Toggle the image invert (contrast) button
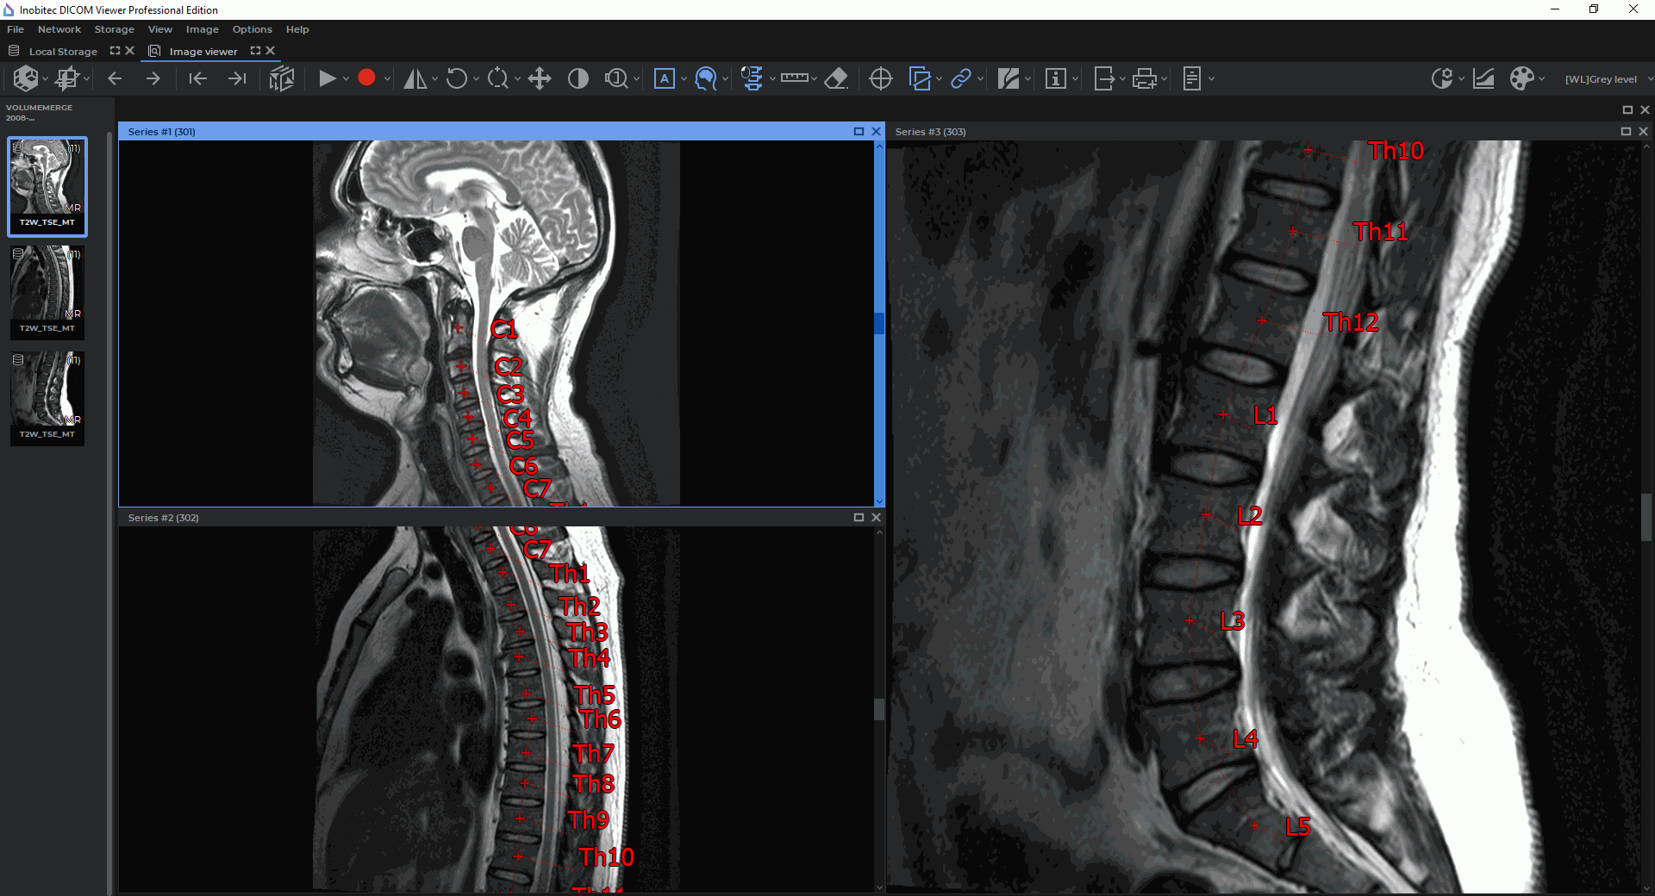Screen dimensions: 1655x896 click(578, 79)
